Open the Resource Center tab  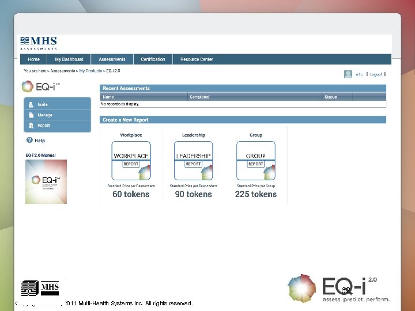[x=197, y=59]
